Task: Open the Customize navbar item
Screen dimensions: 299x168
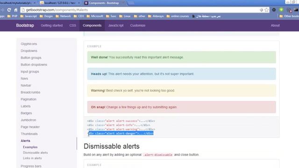Action: 138,25
